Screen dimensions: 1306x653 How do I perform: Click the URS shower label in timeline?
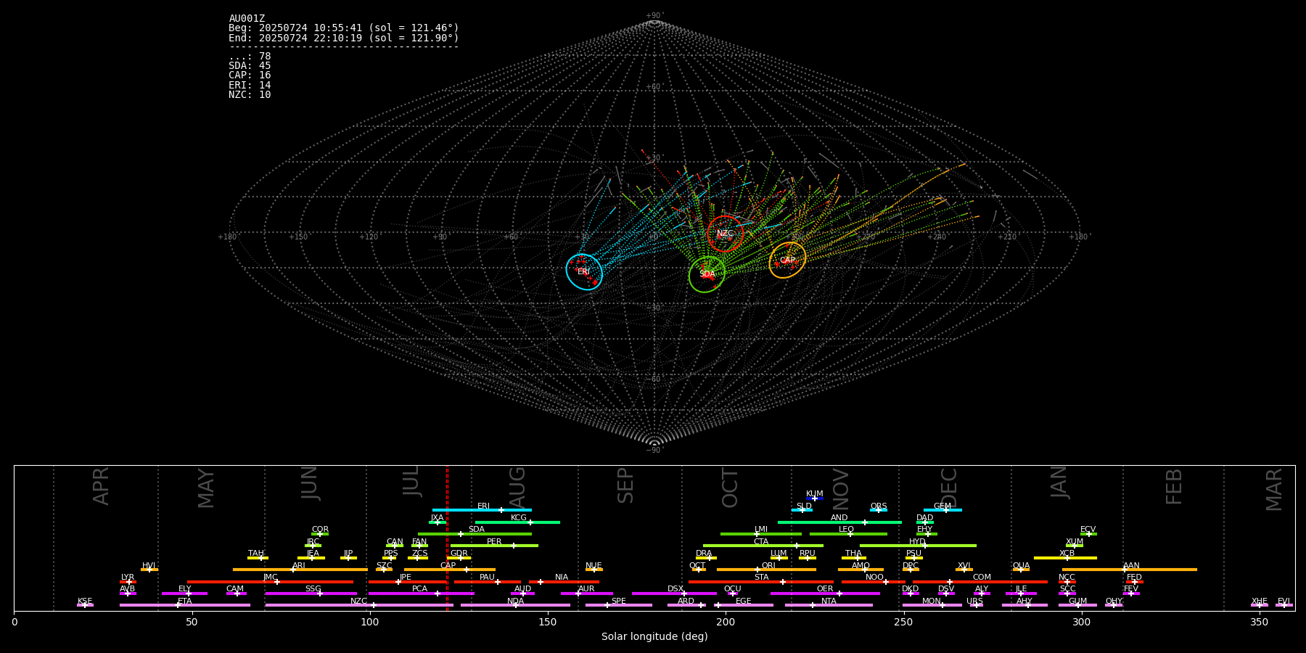[974, 601]
